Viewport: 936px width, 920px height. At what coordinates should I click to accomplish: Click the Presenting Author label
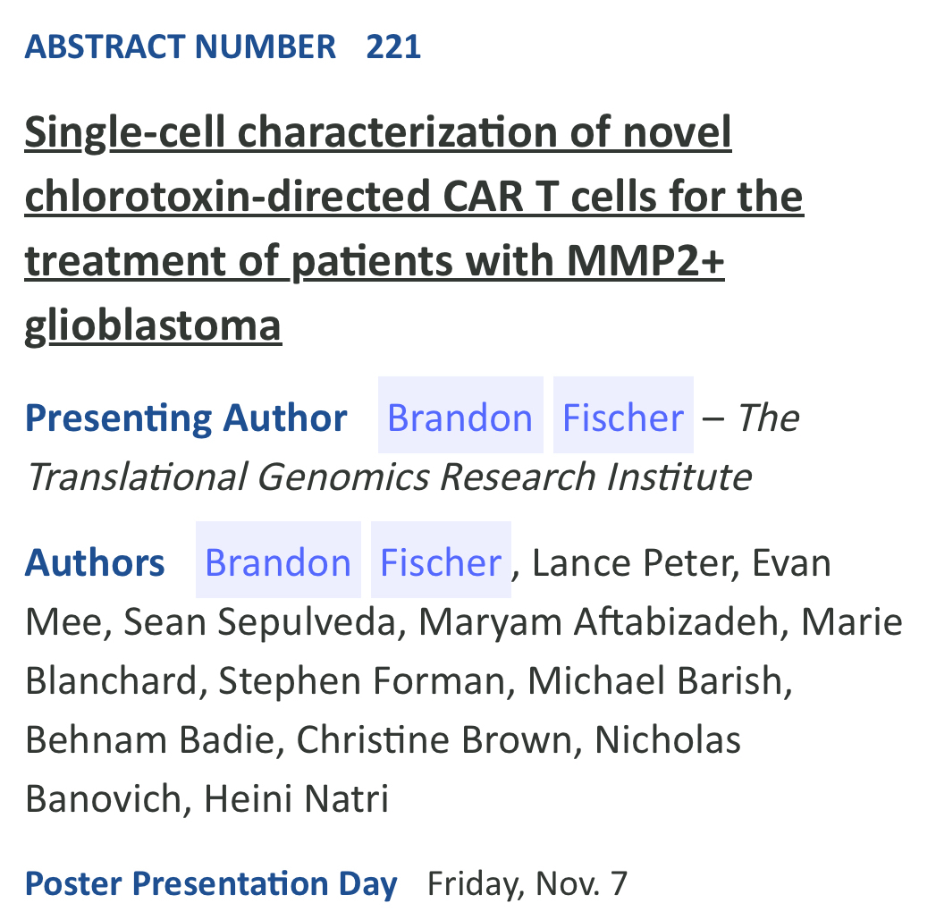pyautogui.click(x=186, y=418)
